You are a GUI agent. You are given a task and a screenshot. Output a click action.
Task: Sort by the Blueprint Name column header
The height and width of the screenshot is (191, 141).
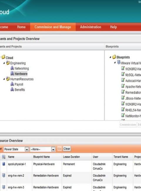[x=41, y=157]
